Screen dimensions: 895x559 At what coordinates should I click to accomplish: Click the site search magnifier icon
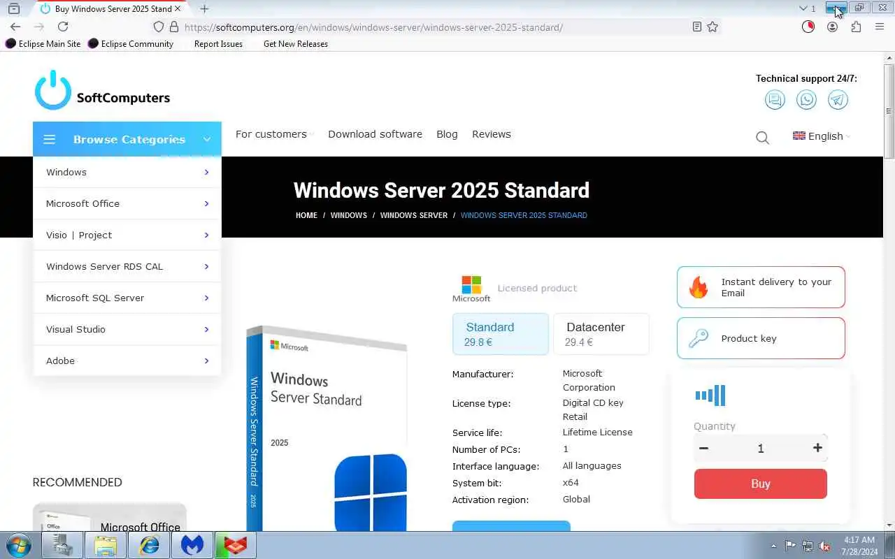(762, 138)
